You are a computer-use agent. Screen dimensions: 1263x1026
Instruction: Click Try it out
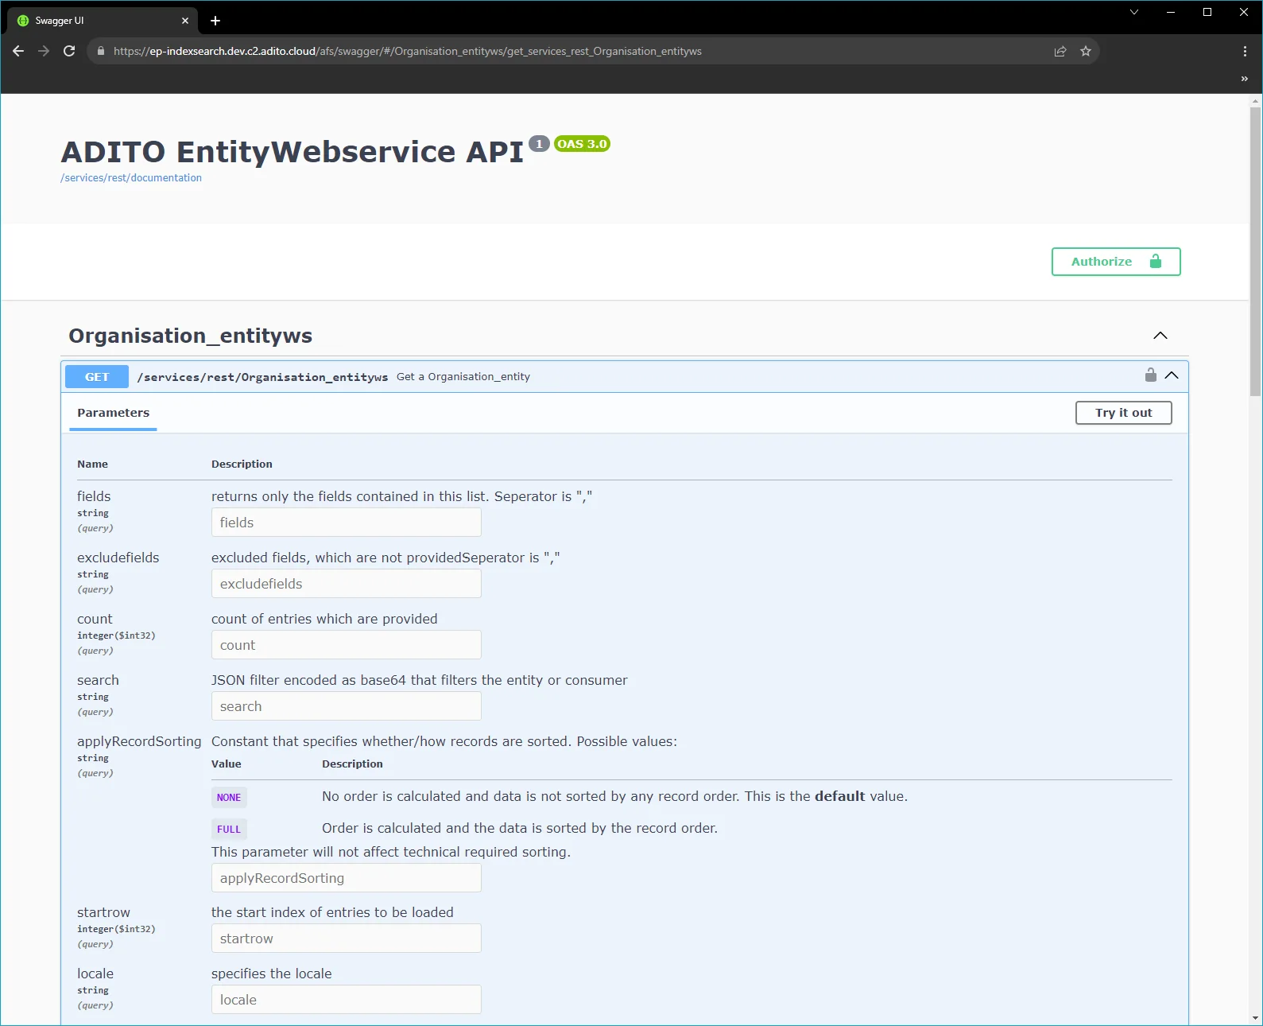pos(1123,413)
